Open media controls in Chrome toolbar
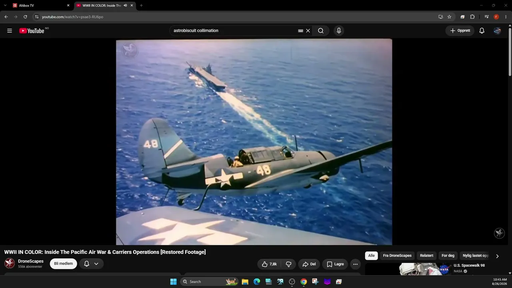The image size is (512, 288). pos(486,17)
